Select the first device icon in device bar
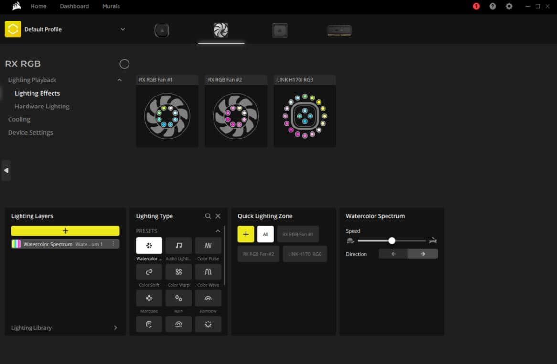557x364 pixels. coord(161,30)
